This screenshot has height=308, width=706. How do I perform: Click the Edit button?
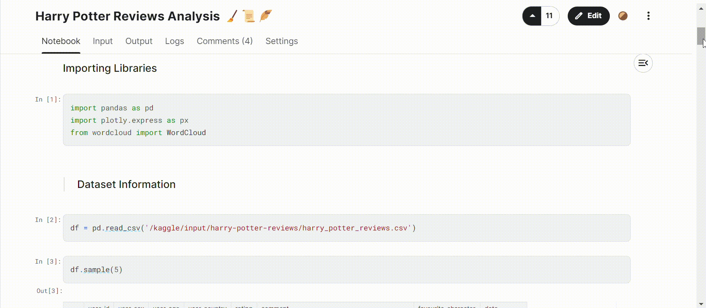pyautogui.click(x=588, y=16)
